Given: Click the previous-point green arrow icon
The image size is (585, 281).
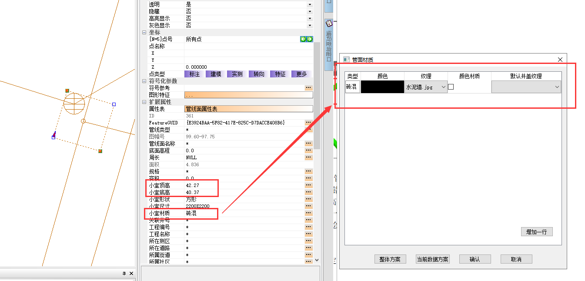Looking at the screenshot, I should point(303,39).
